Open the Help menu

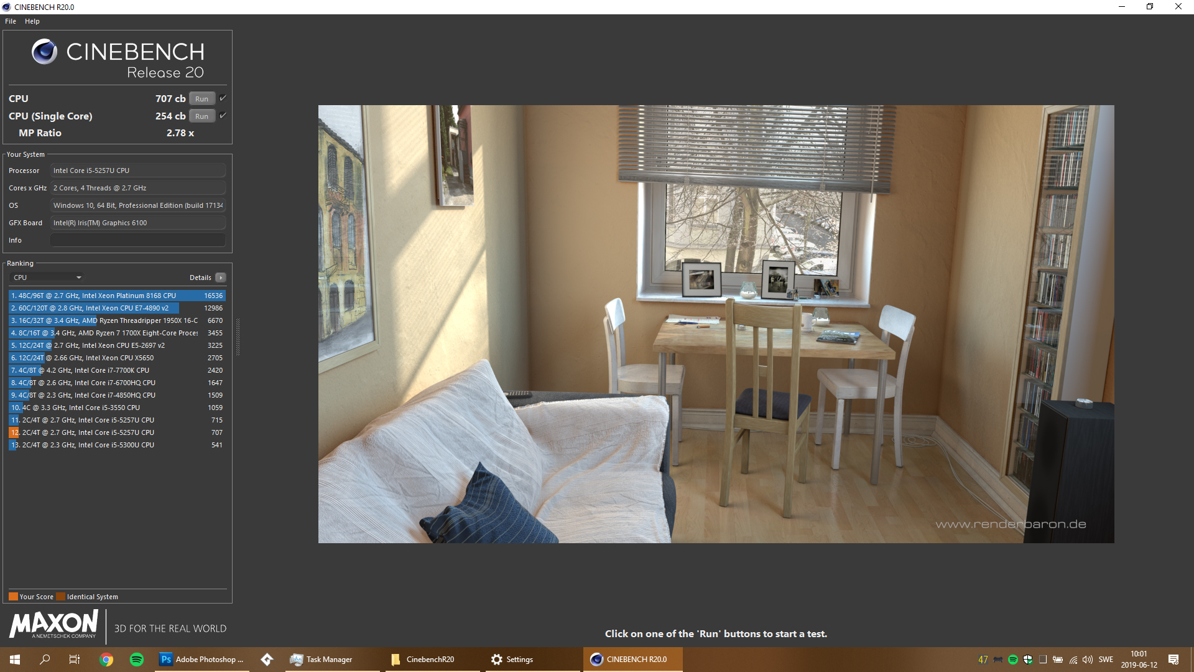click(32, 21)
